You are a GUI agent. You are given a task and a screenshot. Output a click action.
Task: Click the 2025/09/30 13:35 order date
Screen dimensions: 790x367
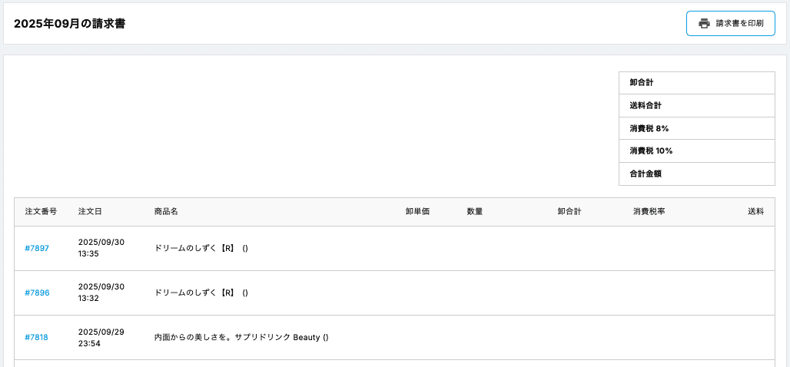point(101,248)
